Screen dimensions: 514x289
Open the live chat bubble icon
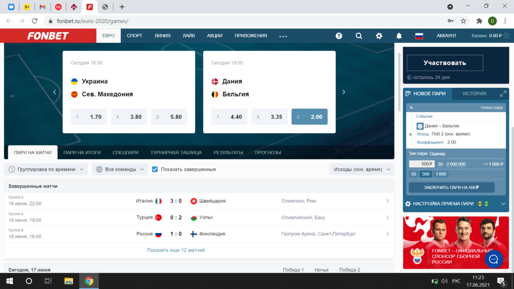494,259
